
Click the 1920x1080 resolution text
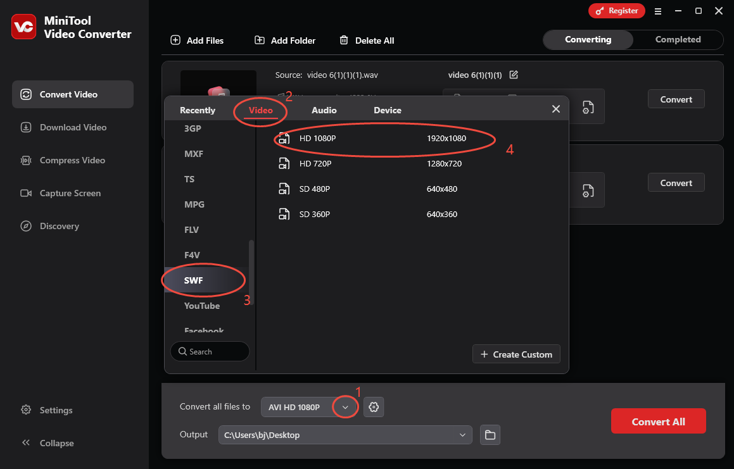(x=446, y=139)
